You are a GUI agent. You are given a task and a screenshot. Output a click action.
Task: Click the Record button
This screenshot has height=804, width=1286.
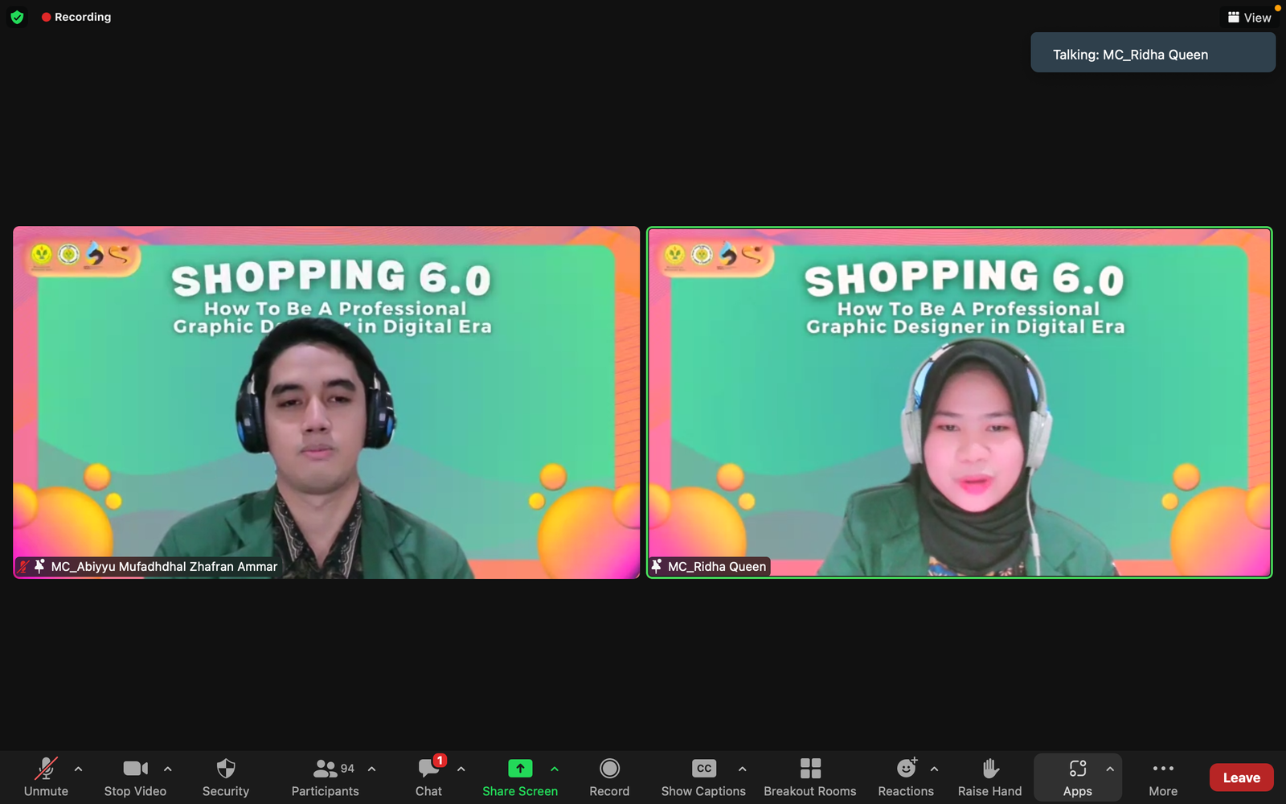(x=609, y=777)
